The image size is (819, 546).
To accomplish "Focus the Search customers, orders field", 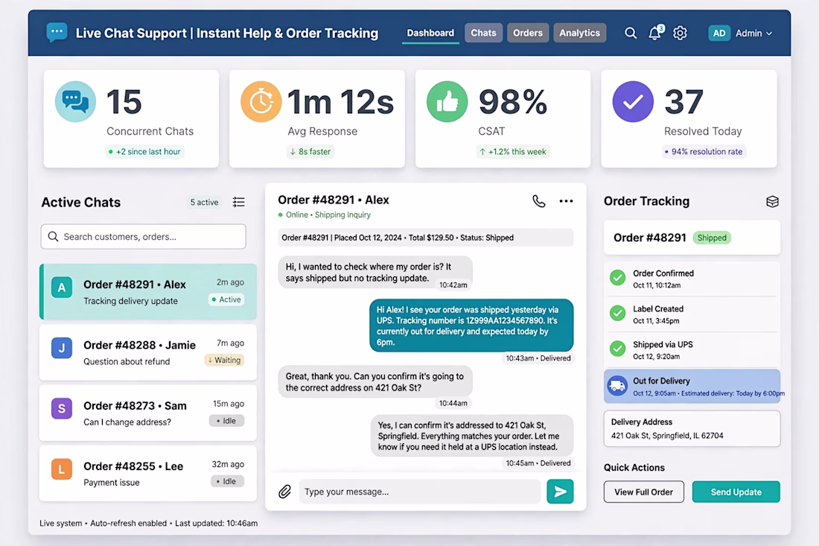I will click(x=143, y=237).
